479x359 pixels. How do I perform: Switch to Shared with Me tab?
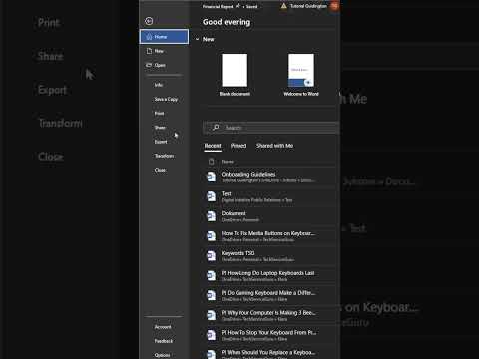[x=274, y=146]
